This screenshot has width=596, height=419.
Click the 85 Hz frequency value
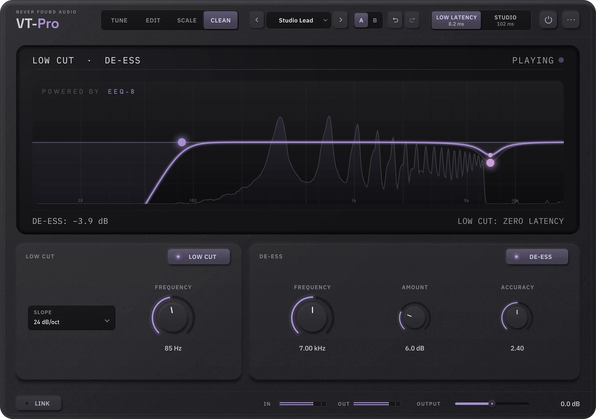tap(173, 348)
